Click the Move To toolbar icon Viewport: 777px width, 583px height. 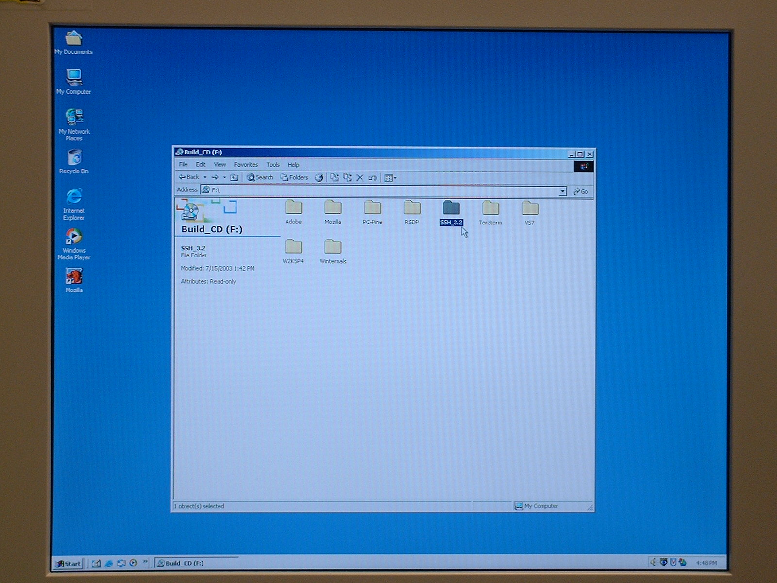point(335,178)
